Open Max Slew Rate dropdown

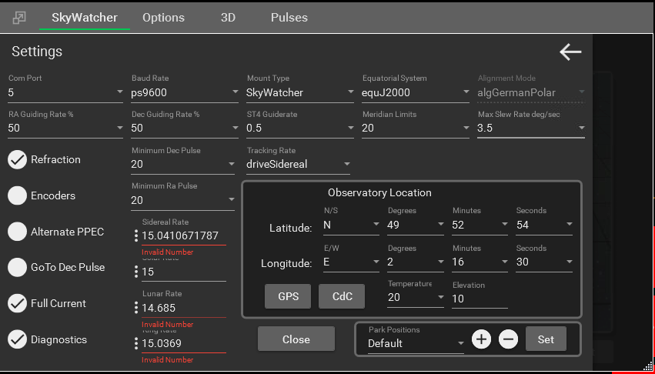(x=531, y=128)
